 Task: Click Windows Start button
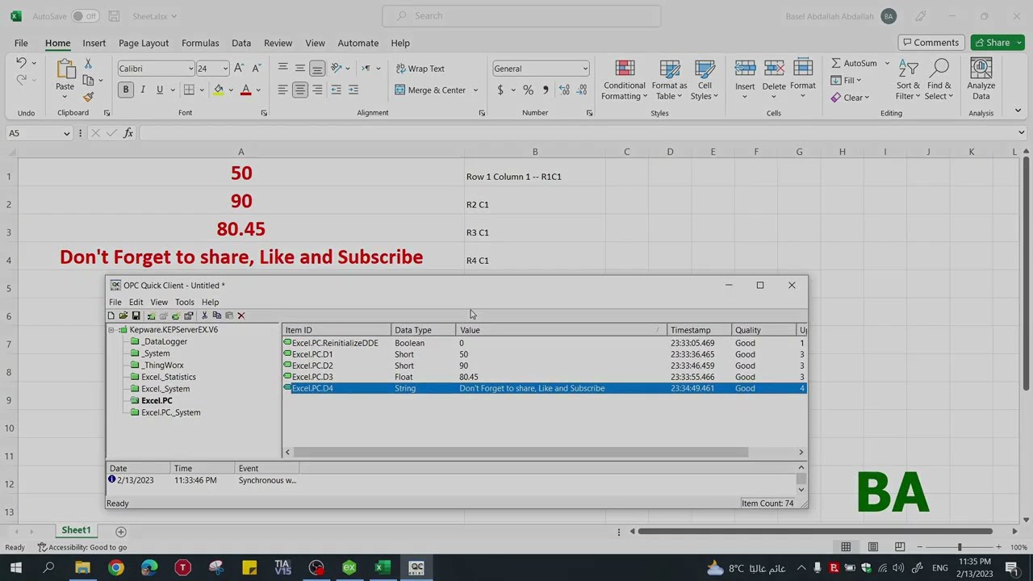tap(15, 568)
